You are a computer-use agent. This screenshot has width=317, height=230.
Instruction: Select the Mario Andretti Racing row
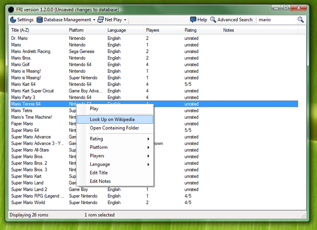click(x=154, y=51)
